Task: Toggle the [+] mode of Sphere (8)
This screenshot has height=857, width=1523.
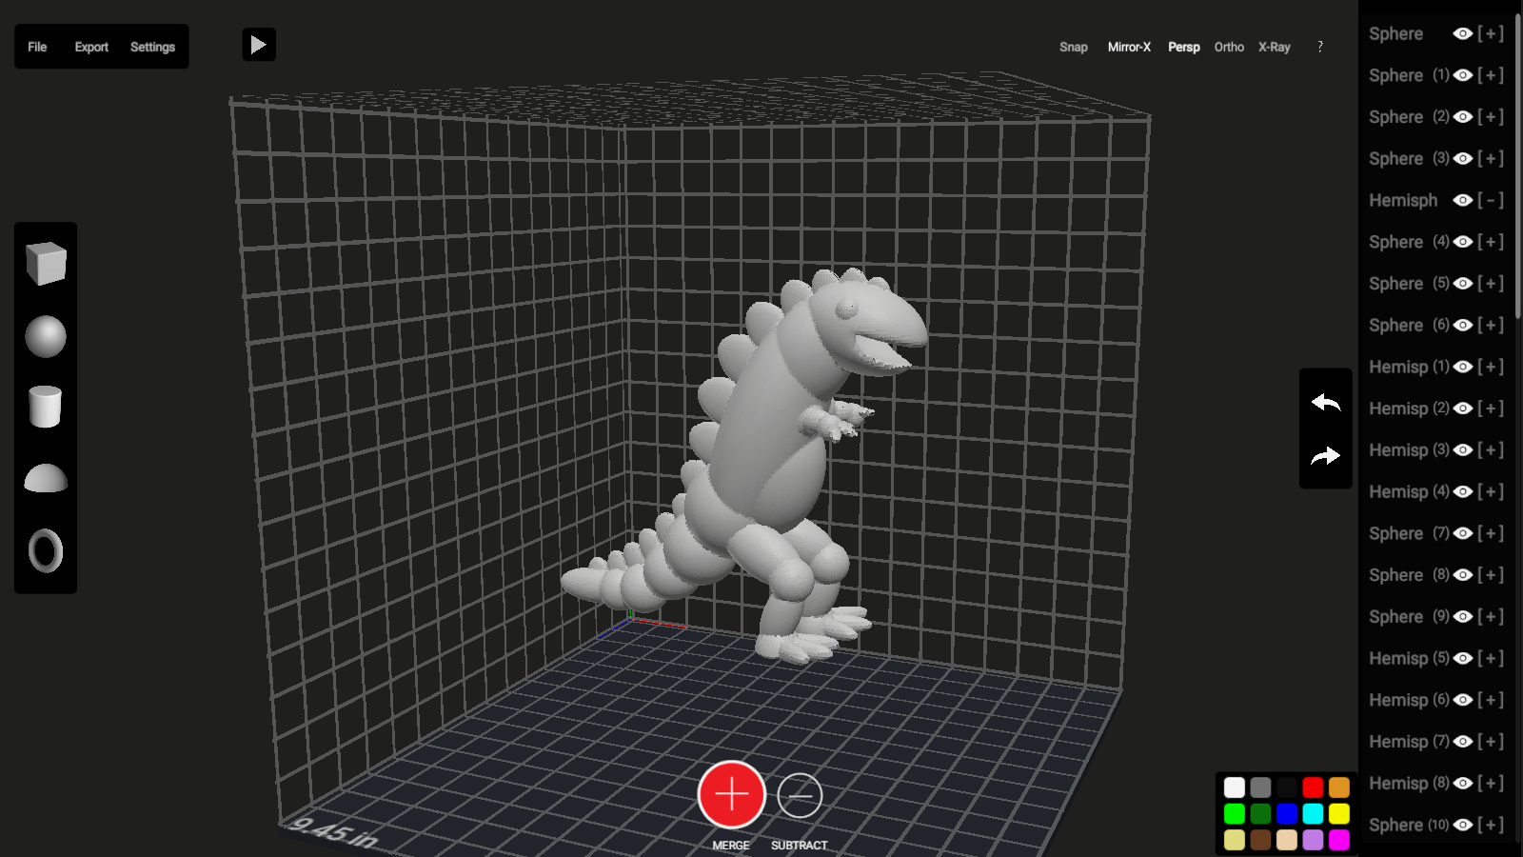Action: [x=1491, y=575]
